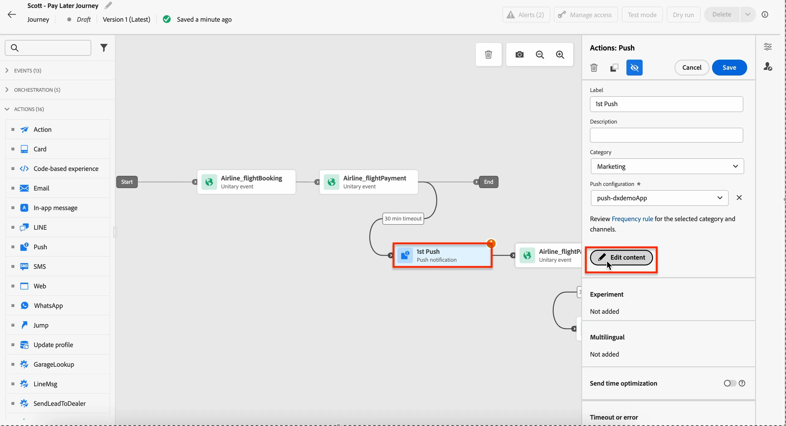The image size is (786, 426).
Task: Choose the In-app message action
Action: pyautogui.click(x=58, y=208)
